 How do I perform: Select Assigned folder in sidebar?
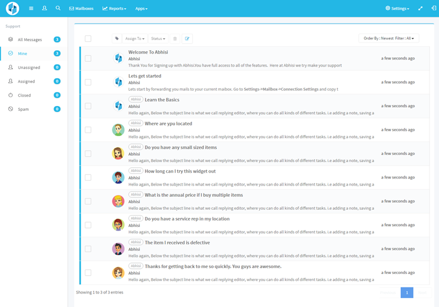(34, 81)
